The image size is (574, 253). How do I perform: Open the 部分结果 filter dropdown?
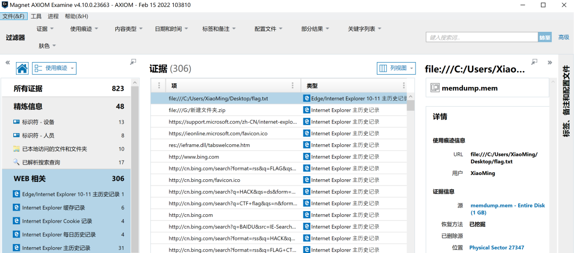(x=315, y=29)
